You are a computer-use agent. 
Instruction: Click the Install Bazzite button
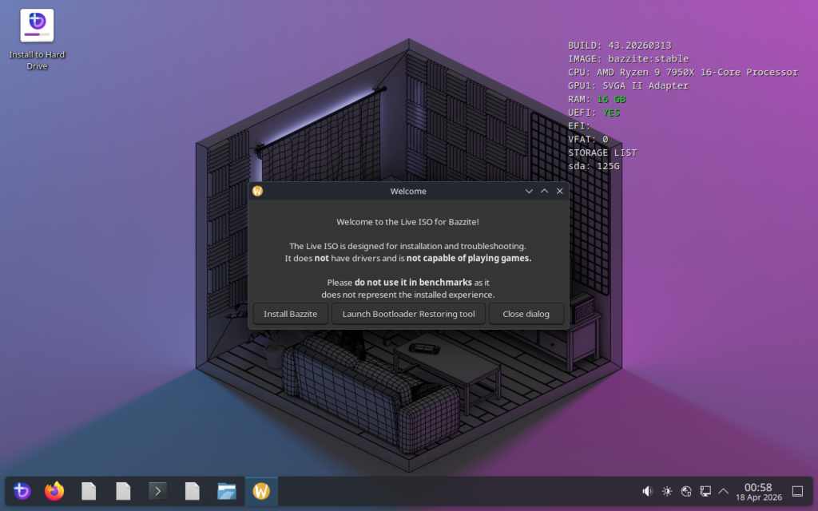[291, 314]
